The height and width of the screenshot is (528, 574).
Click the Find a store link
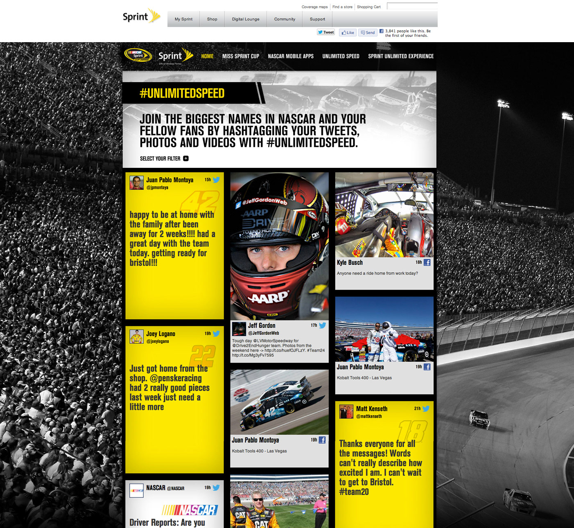coord(342,7)
